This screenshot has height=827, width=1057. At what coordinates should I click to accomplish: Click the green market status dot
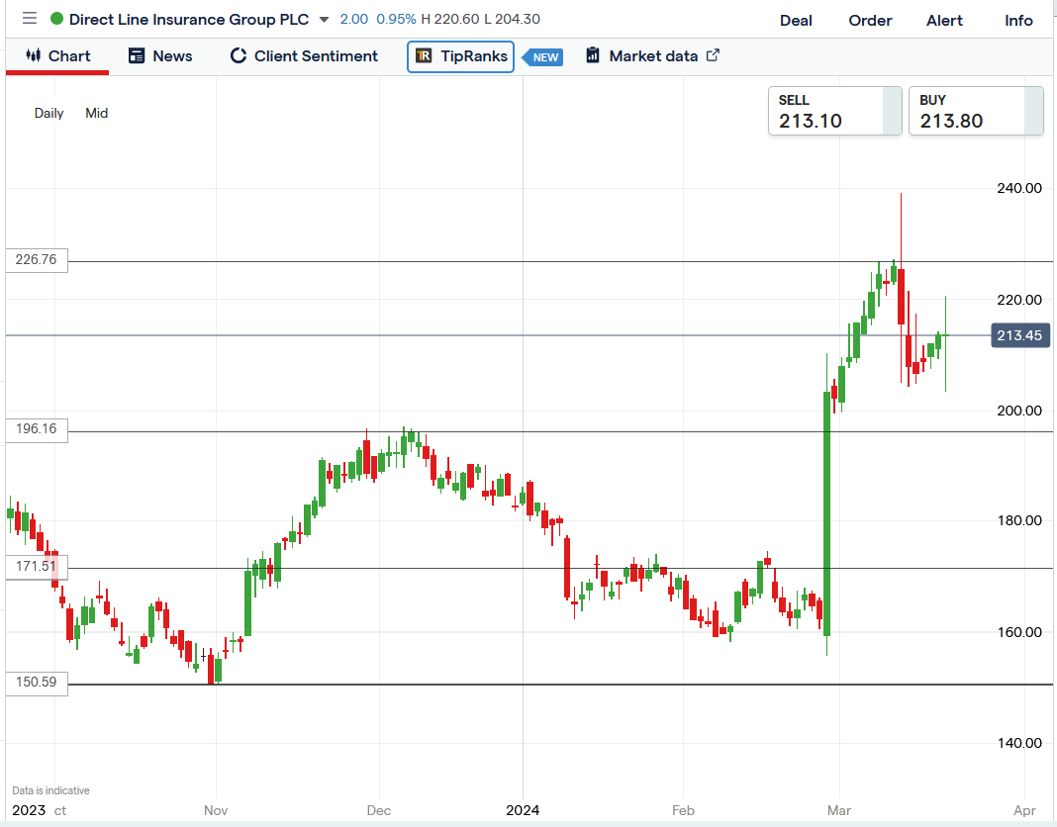point(56,19)
